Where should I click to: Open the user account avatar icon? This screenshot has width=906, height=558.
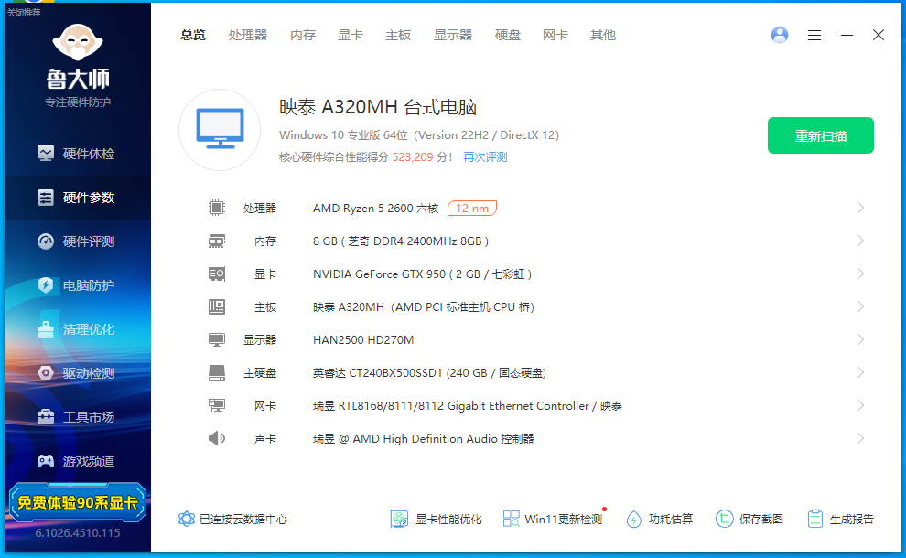coord(780,35)
